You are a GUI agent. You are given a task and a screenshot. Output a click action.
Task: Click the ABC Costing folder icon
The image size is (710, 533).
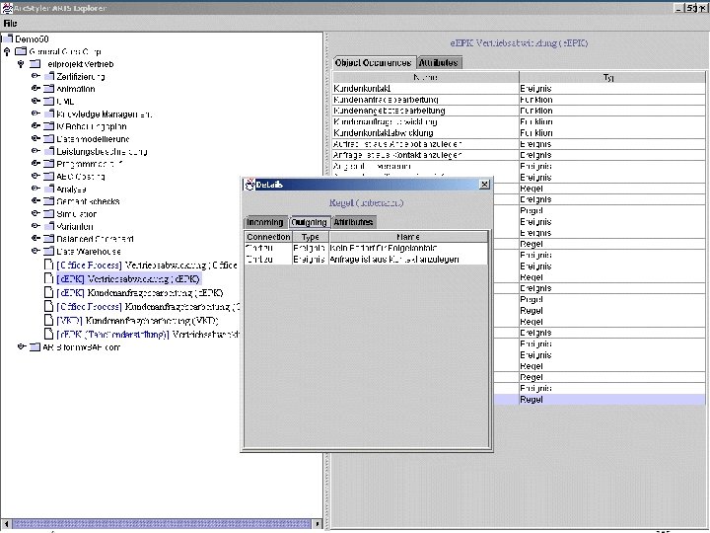click(x=49, y=176)
